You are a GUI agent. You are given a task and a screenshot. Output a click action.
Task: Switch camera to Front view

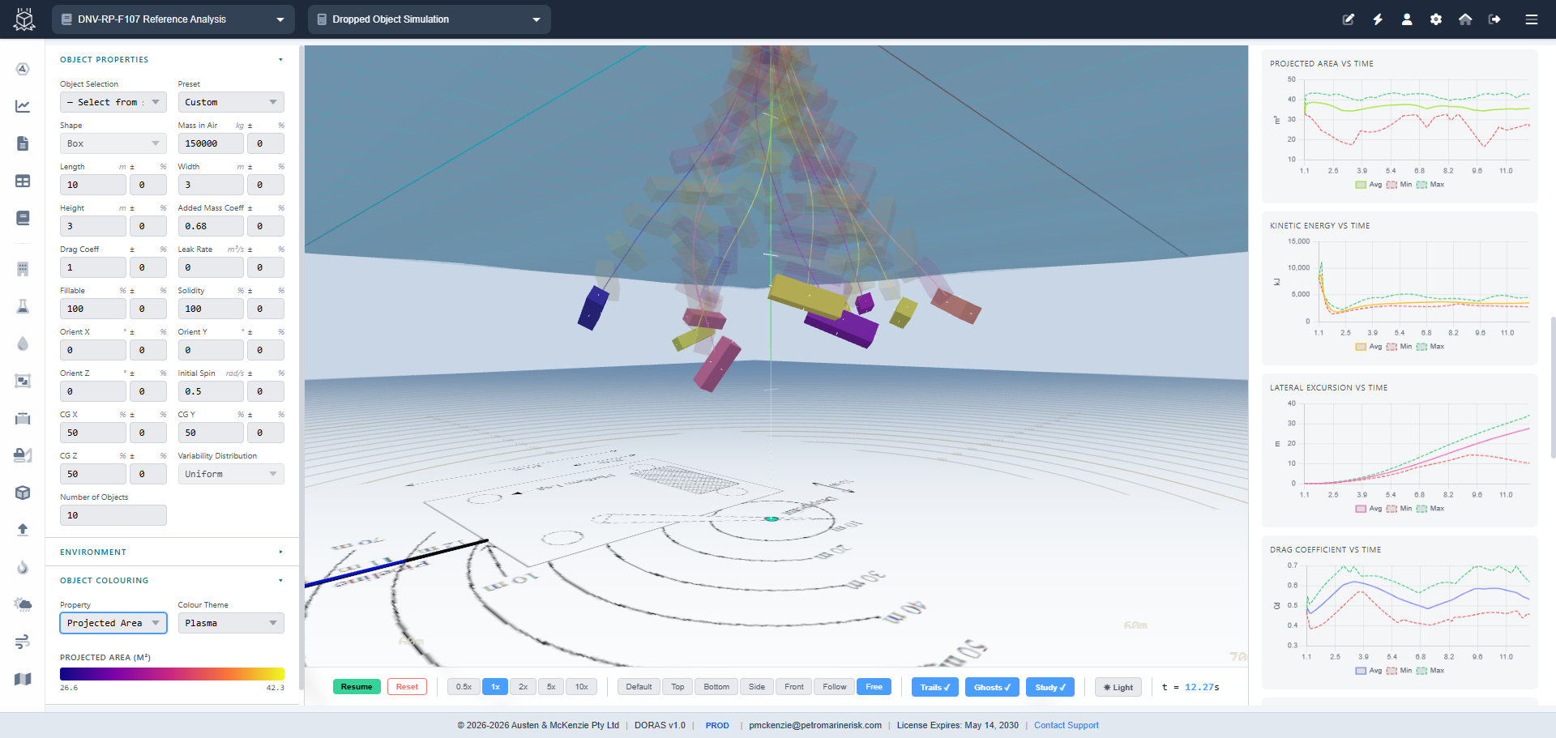(x=794, y=687)
